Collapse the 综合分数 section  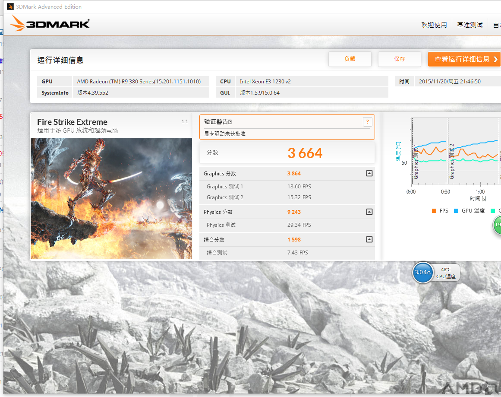point(369,239)
